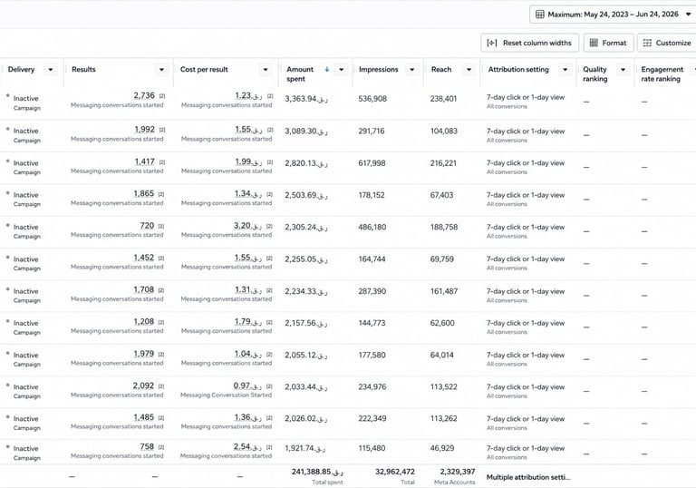696x488 pixels.
Task: Click Inactive status in the 758 results row
Action: 25,448
